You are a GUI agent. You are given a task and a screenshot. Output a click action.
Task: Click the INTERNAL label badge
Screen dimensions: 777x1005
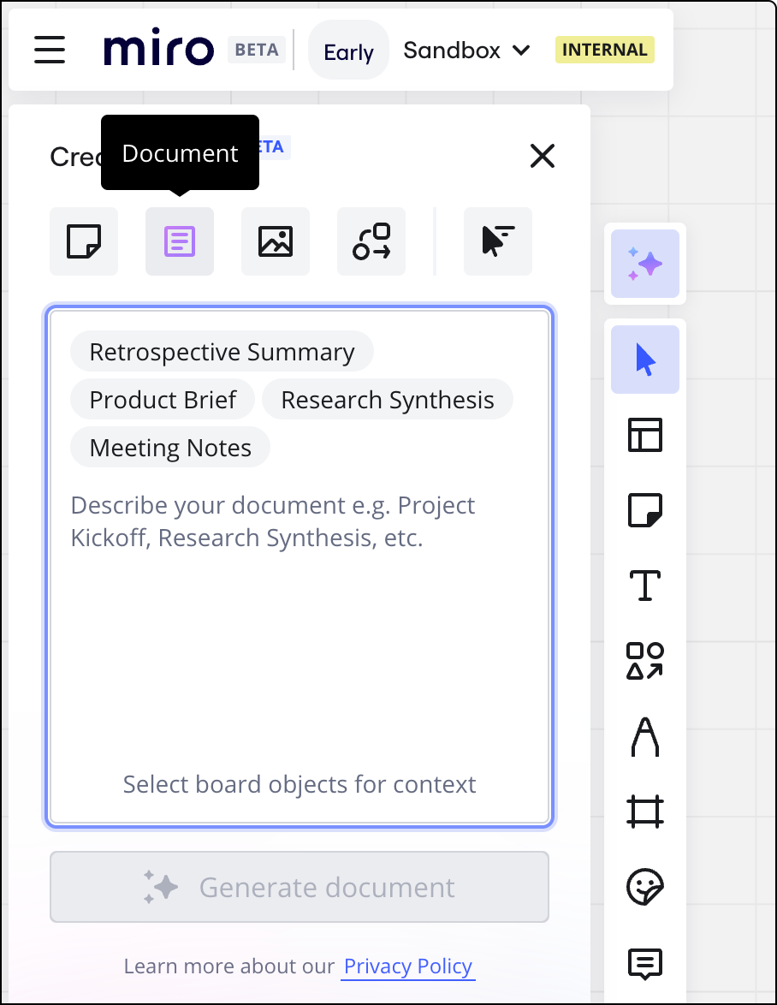point(605,50)
